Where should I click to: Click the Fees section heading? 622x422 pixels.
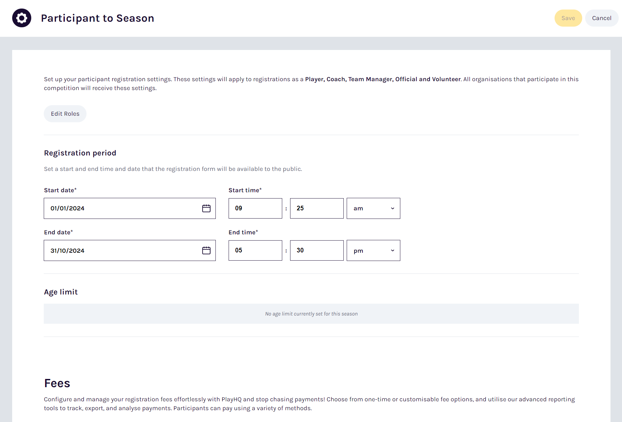click(57, 383)
